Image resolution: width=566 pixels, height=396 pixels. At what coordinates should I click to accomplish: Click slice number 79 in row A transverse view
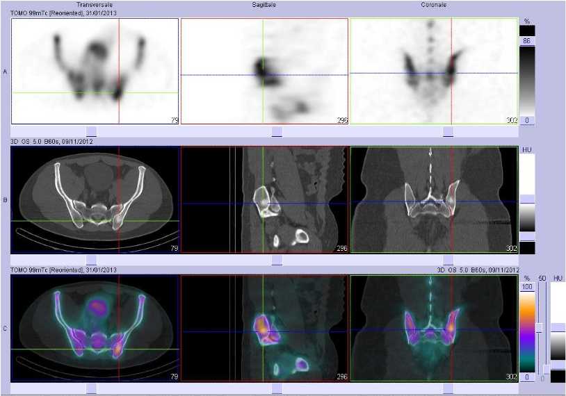(x=175, y=120)
